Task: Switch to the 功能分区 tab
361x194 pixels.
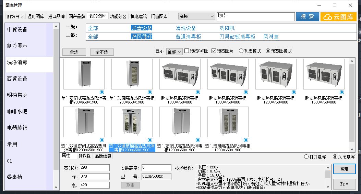Action: pyautogui.click(x=118, y=16)
